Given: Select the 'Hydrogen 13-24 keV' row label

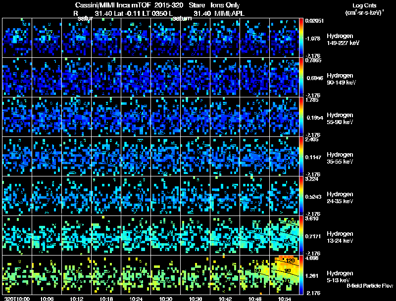Looking at the screenshot, I should [x=340, y=237].
